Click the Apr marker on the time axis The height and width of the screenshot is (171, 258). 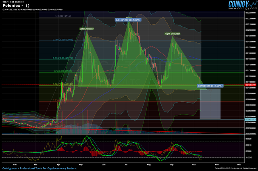[x=58, y=165]
